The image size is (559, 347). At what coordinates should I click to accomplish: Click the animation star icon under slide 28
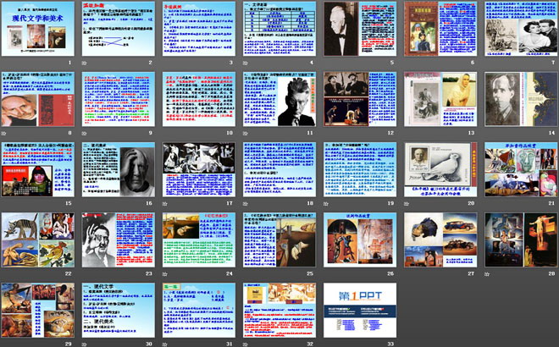click(487, 274)
